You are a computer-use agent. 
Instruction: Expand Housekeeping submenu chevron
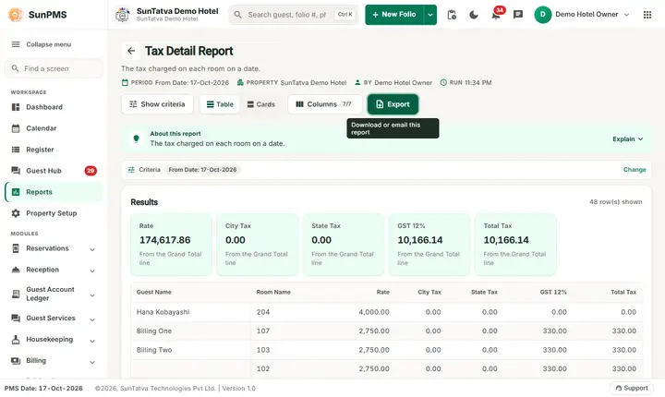click(92, 341)
